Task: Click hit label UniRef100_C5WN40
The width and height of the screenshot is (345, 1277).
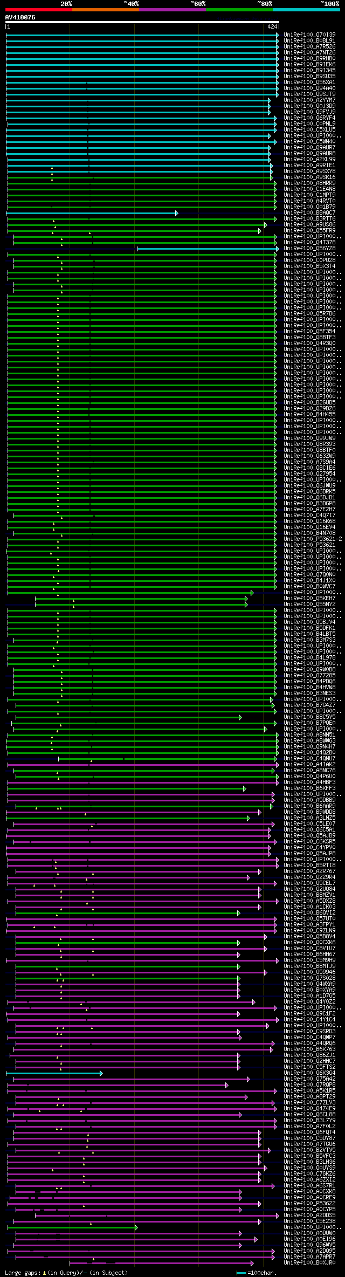Action: tap(309, 141)
